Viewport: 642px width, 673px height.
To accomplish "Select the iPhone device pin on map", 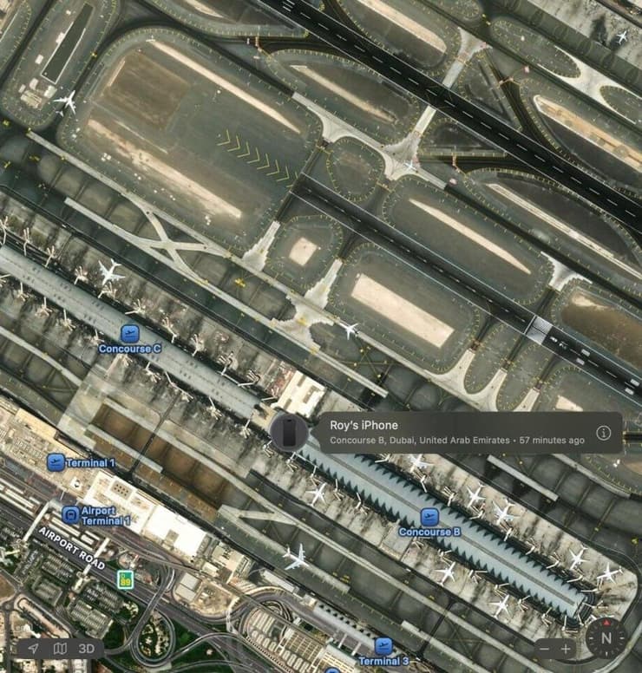I will click(x=288, y=431).
